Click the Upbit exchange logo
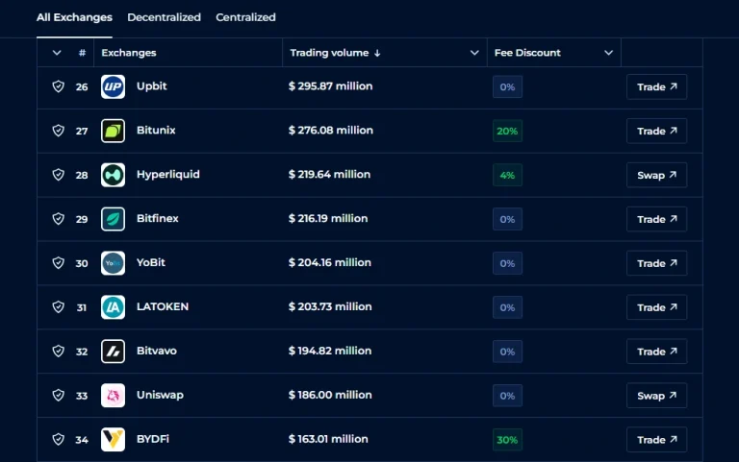Screen dimensions: 739x462 [x=114, y=86]
